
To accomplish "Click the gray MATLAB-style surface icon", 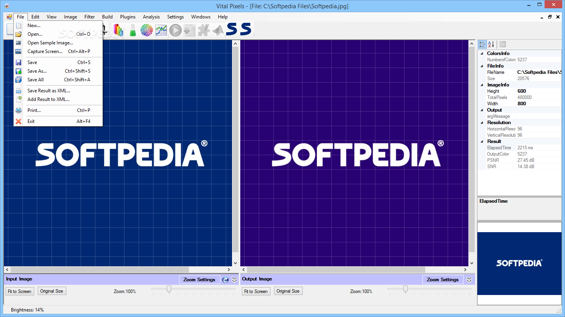I will (x=218, y=30).
